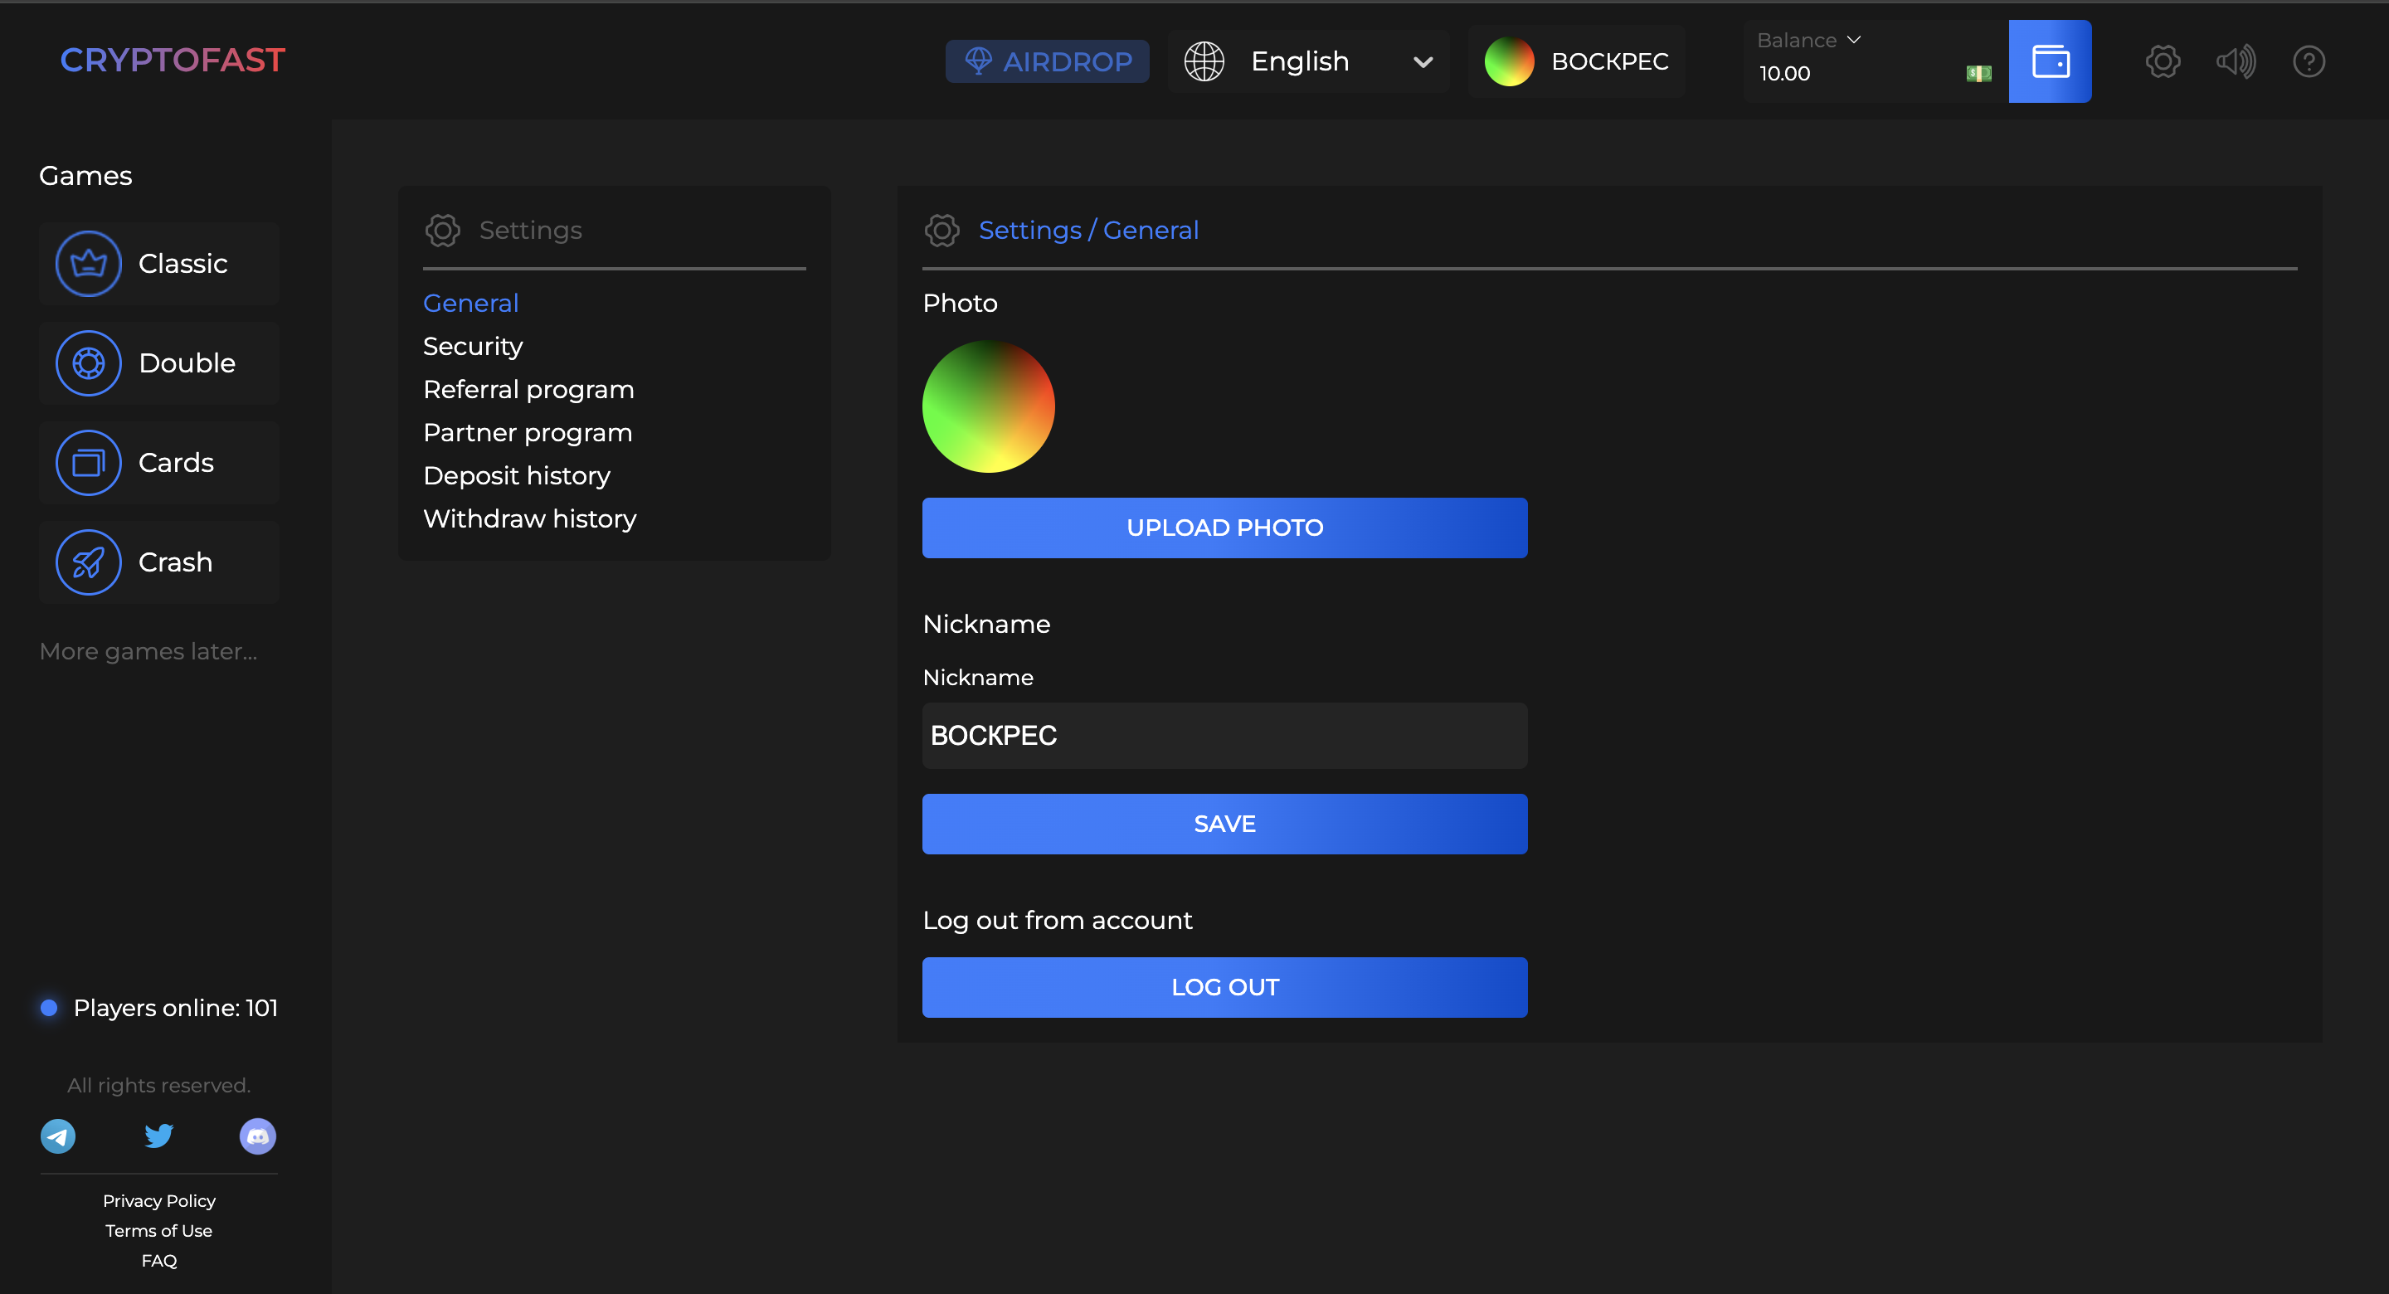
Task: Expand the Balance currency chevron
Action: (1854, 40)
